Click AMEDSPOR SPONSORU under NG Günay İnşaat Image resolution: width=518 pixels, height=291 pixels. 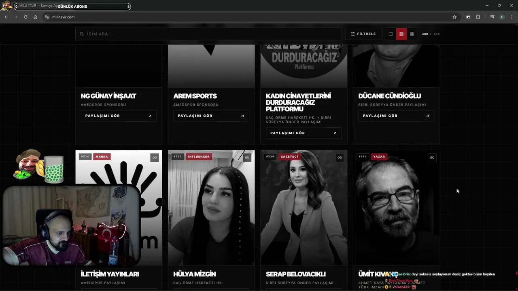(103, 105)
